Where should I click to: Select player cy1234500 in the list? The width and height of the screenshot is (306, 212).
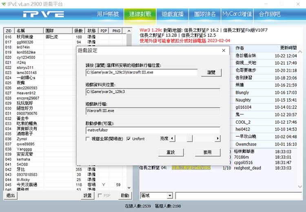point(26,57)
